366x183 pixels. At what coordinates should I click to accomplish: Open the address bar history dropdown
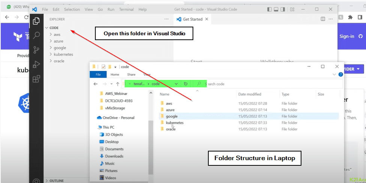click(x=176, y=84)
